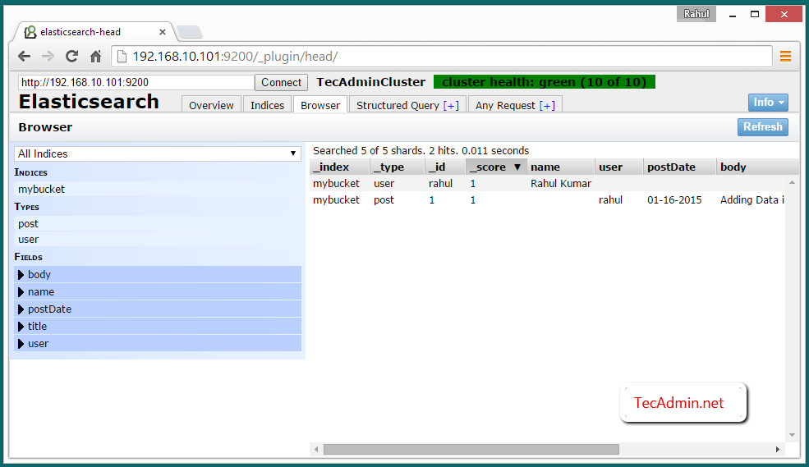Click the 'post' type cell in results
Viewport: 809px width, 467px height.
[384, 200]
